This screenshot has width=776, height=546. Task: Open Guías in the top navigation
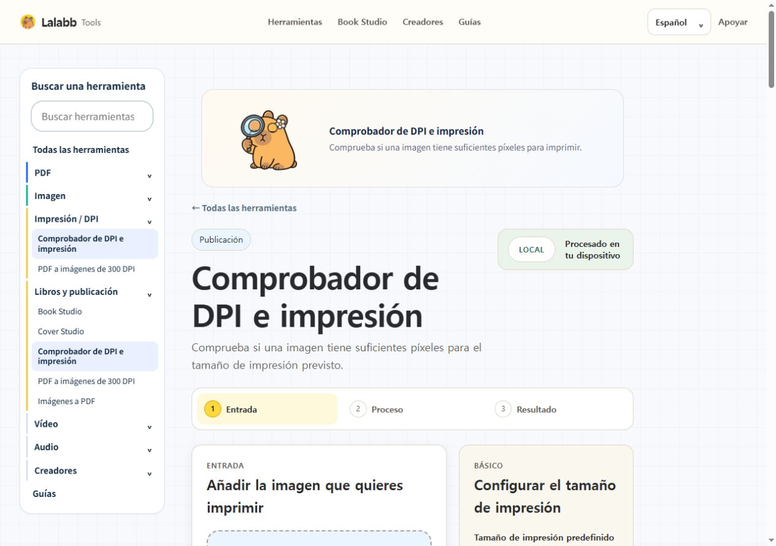pyautogui.click(x=469, y=22)
